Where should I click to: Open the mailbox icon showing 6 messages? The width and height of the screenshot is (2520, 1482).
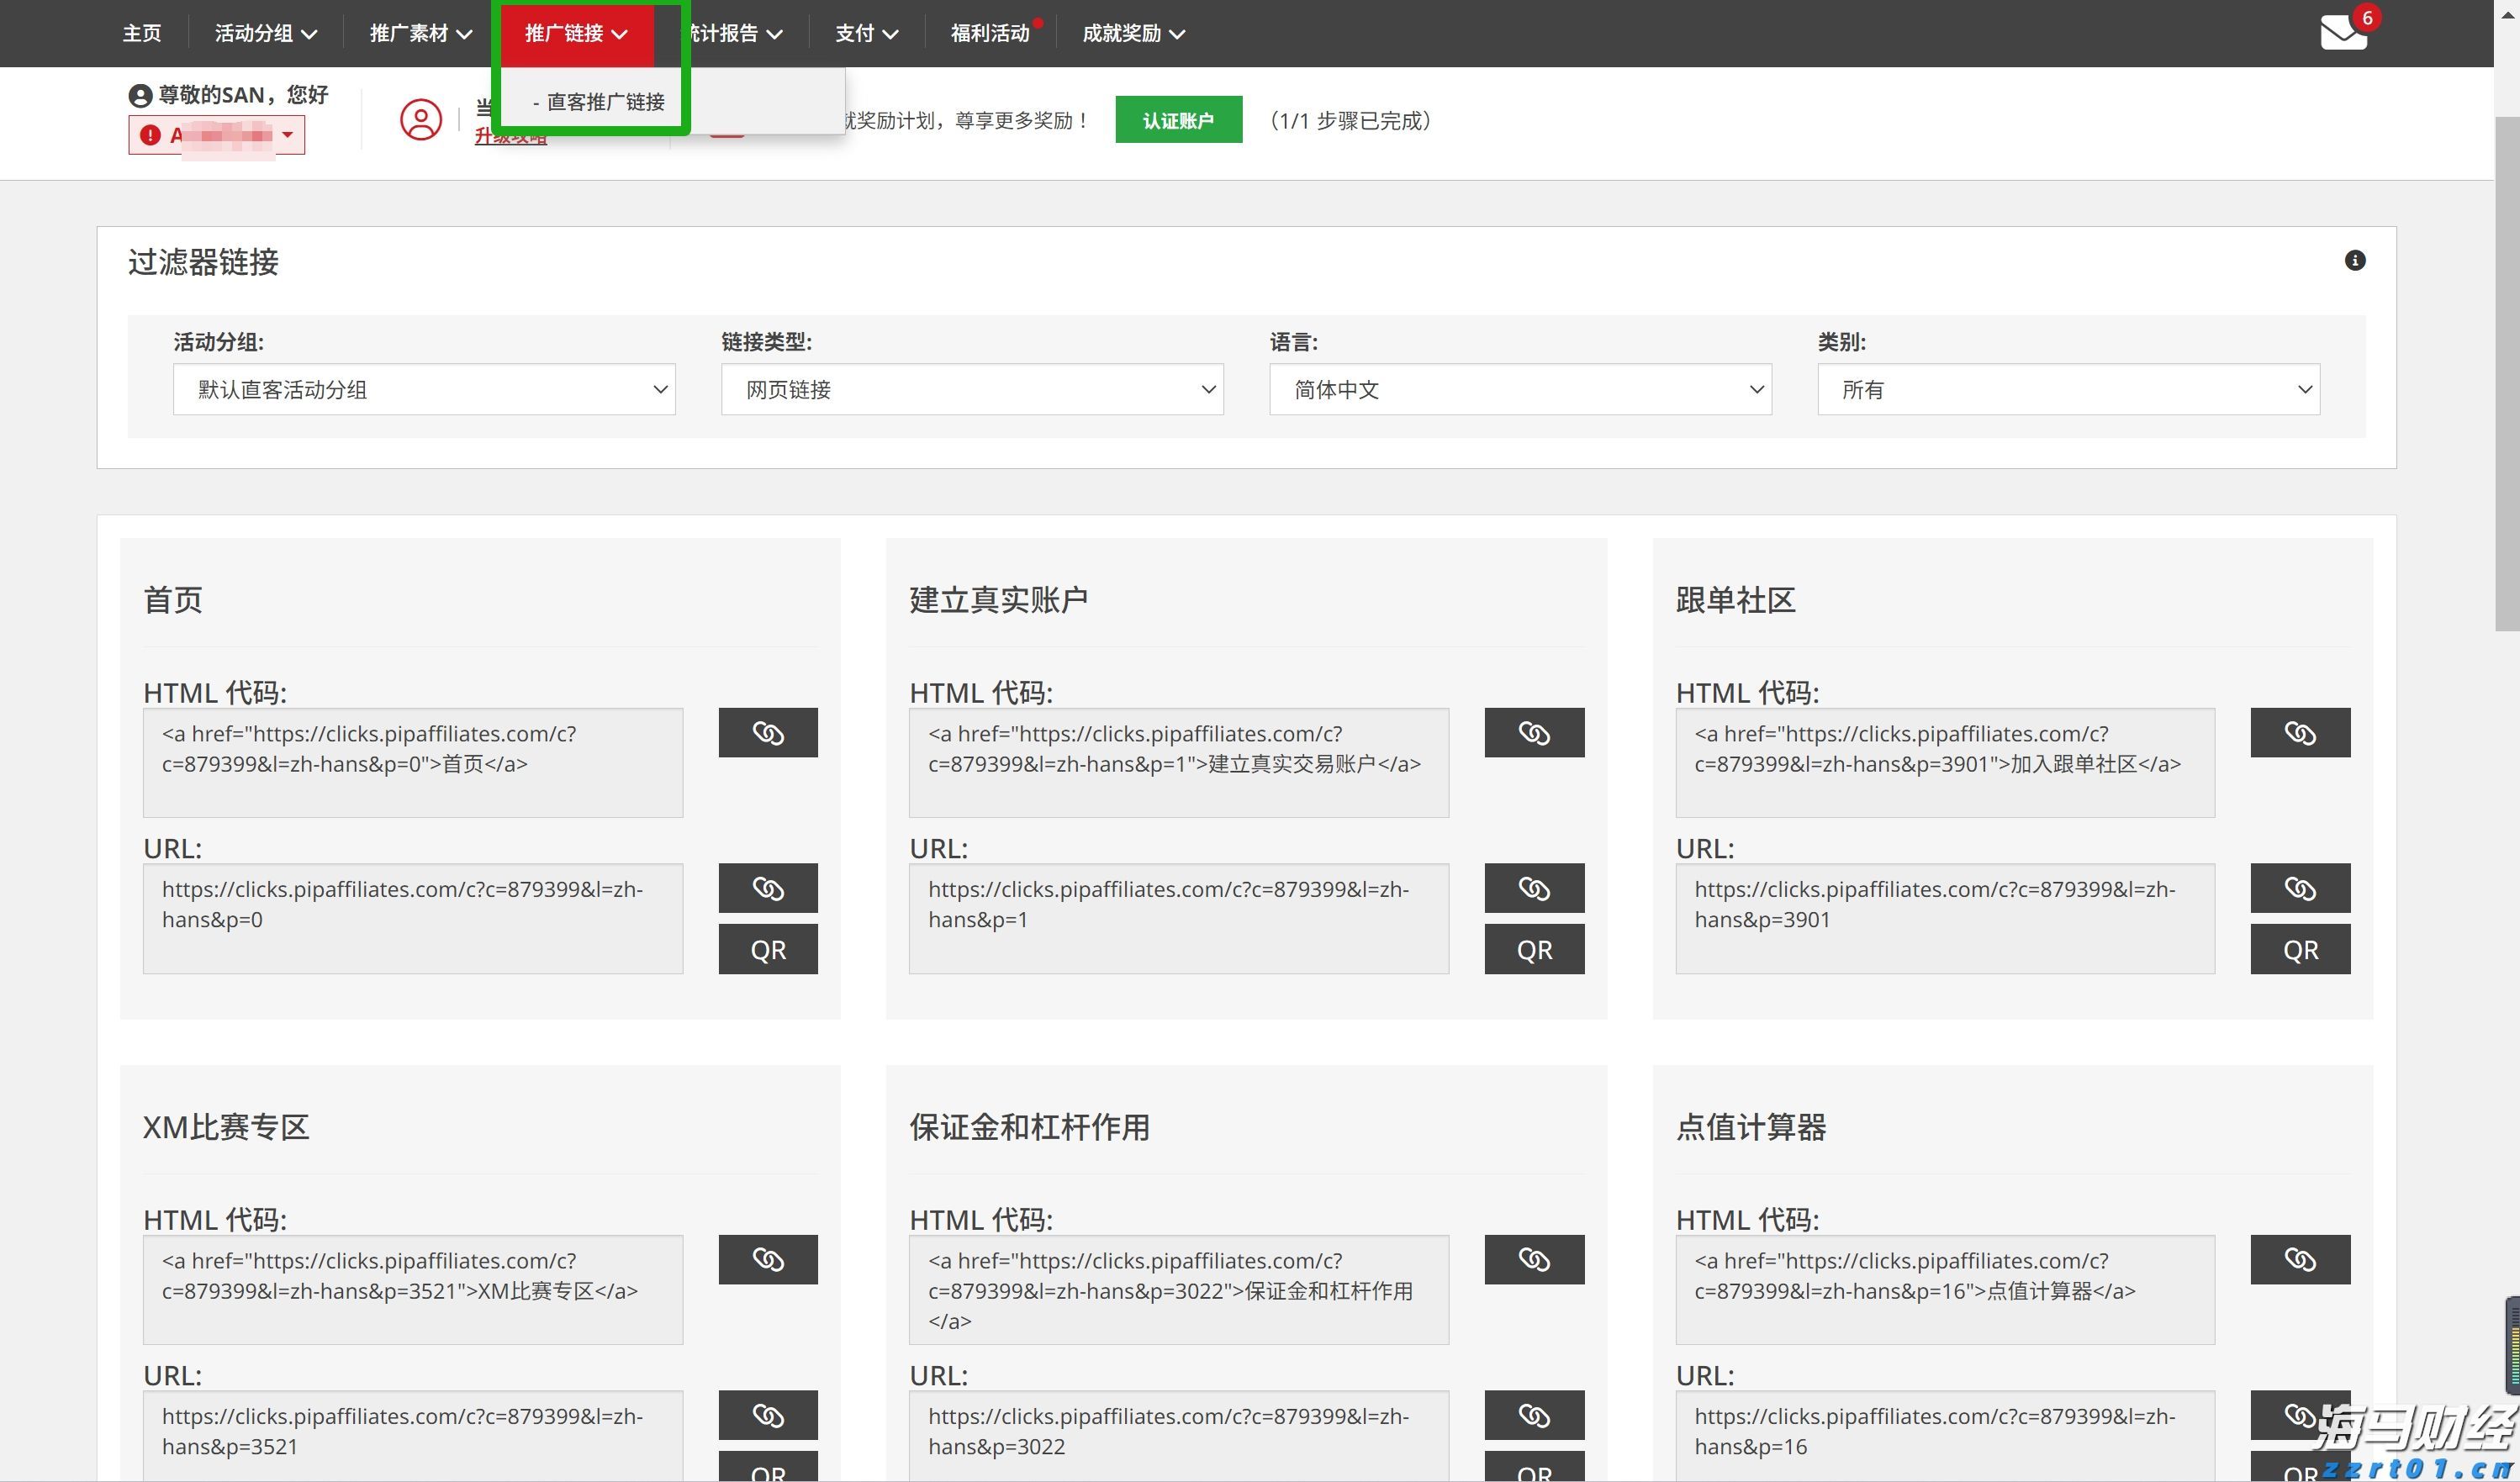pyautogui.click(x=2344, y=33)
